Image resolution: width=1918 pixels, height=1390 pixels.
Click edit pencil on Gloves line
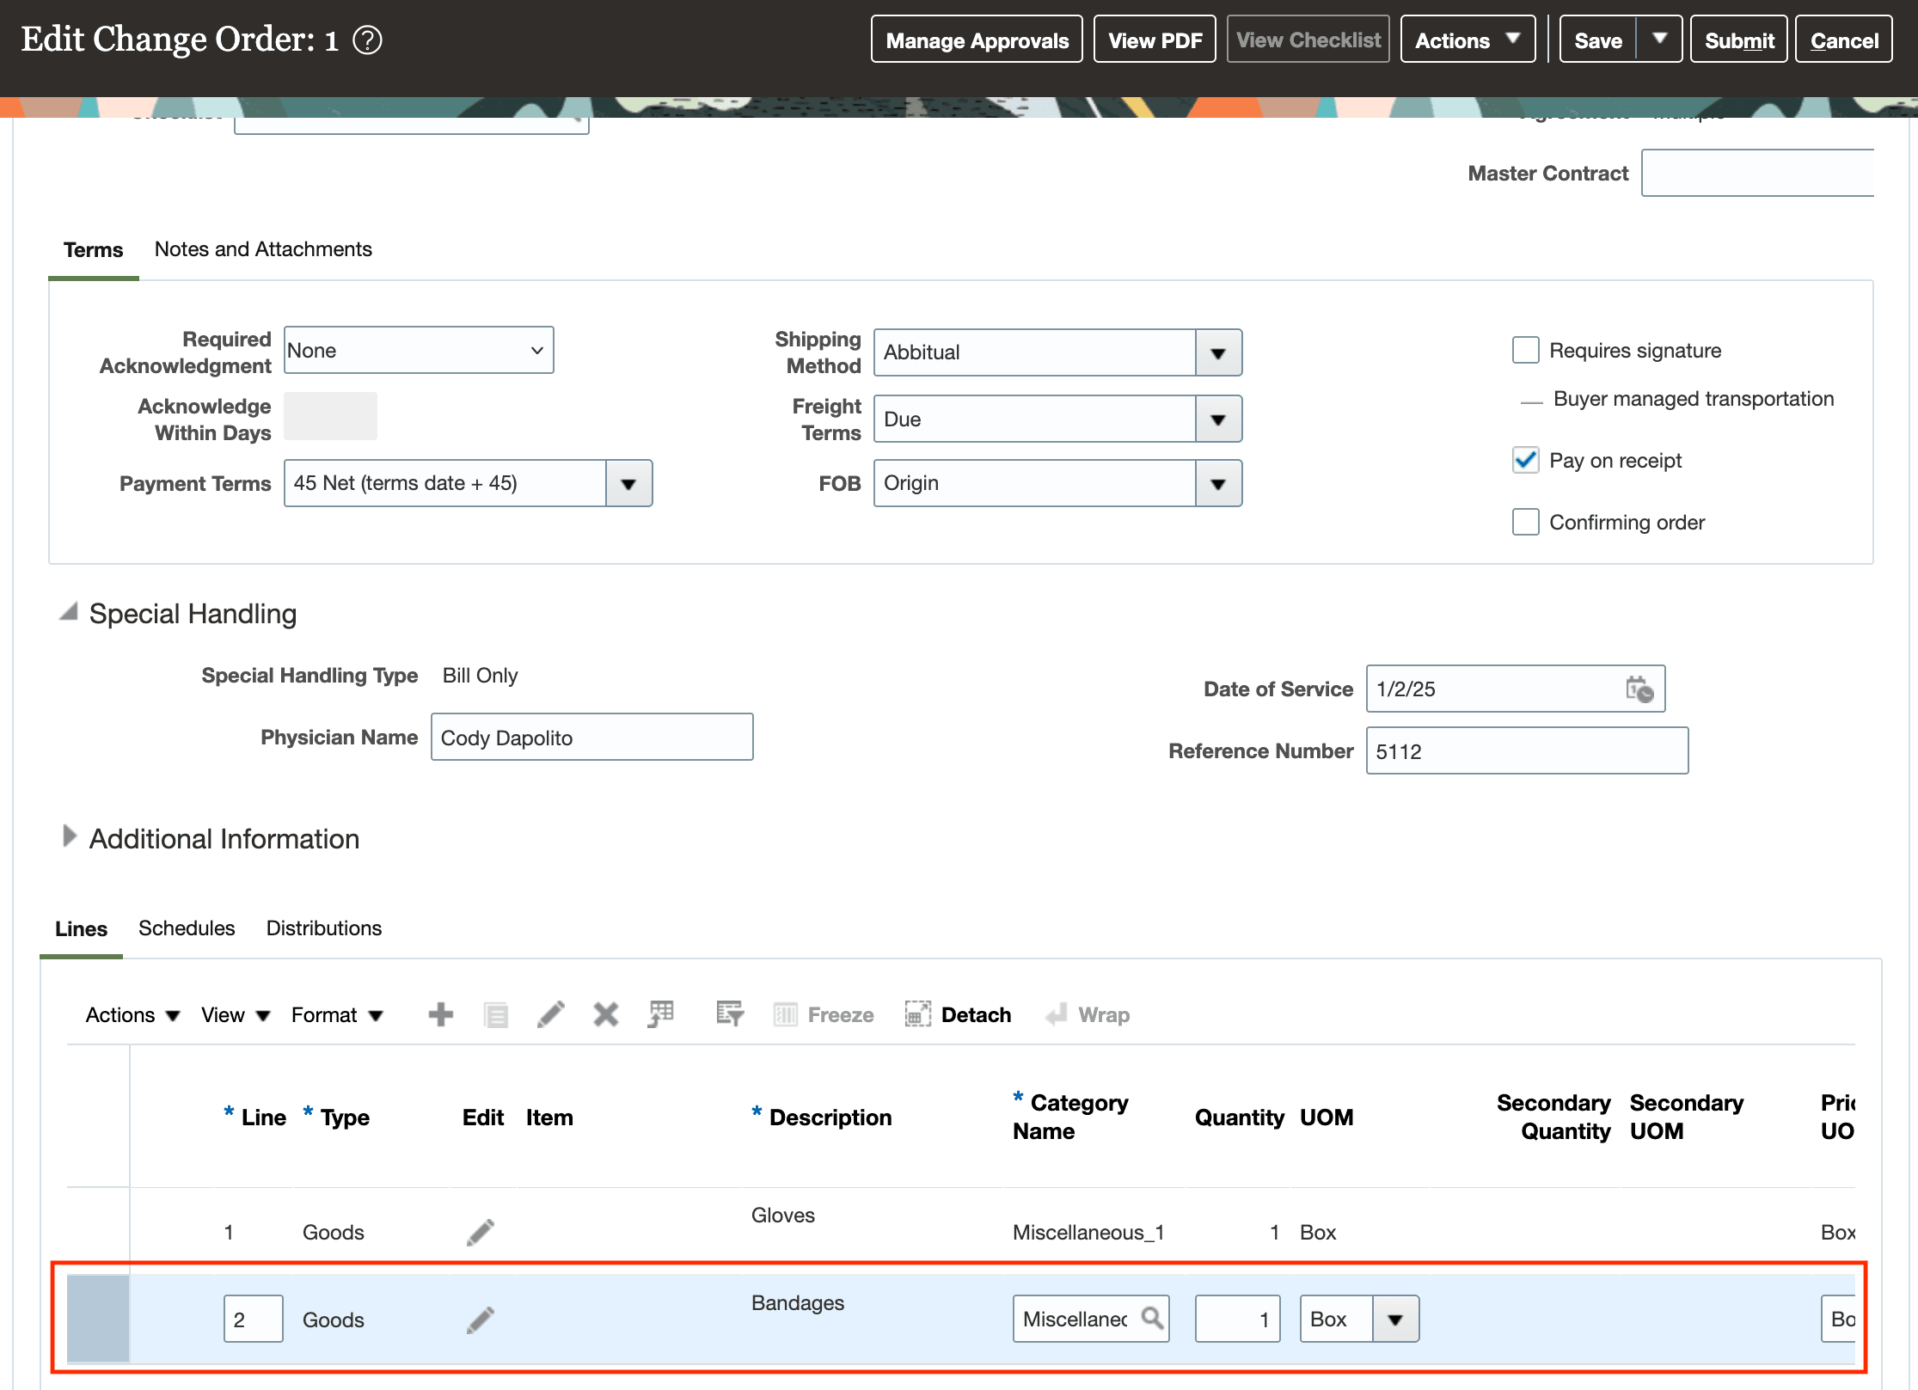pyautogui.click(x=481, y=1232)
